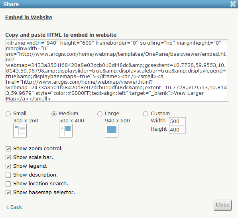Click the Close button

[222, 205]
